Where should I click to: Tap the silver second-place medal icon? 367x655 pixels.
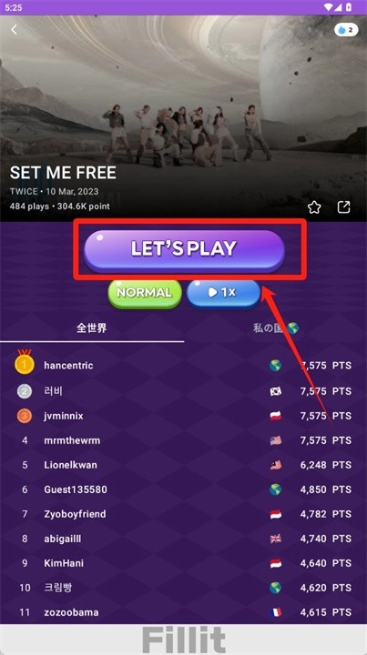click(25, 391)
